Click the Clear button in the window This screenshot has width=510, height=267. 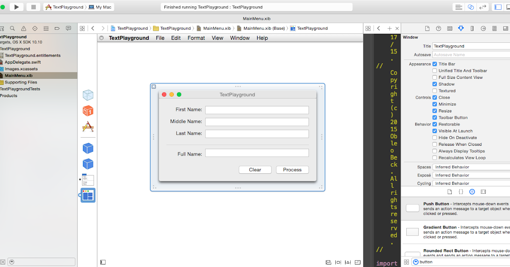[255, 170]
